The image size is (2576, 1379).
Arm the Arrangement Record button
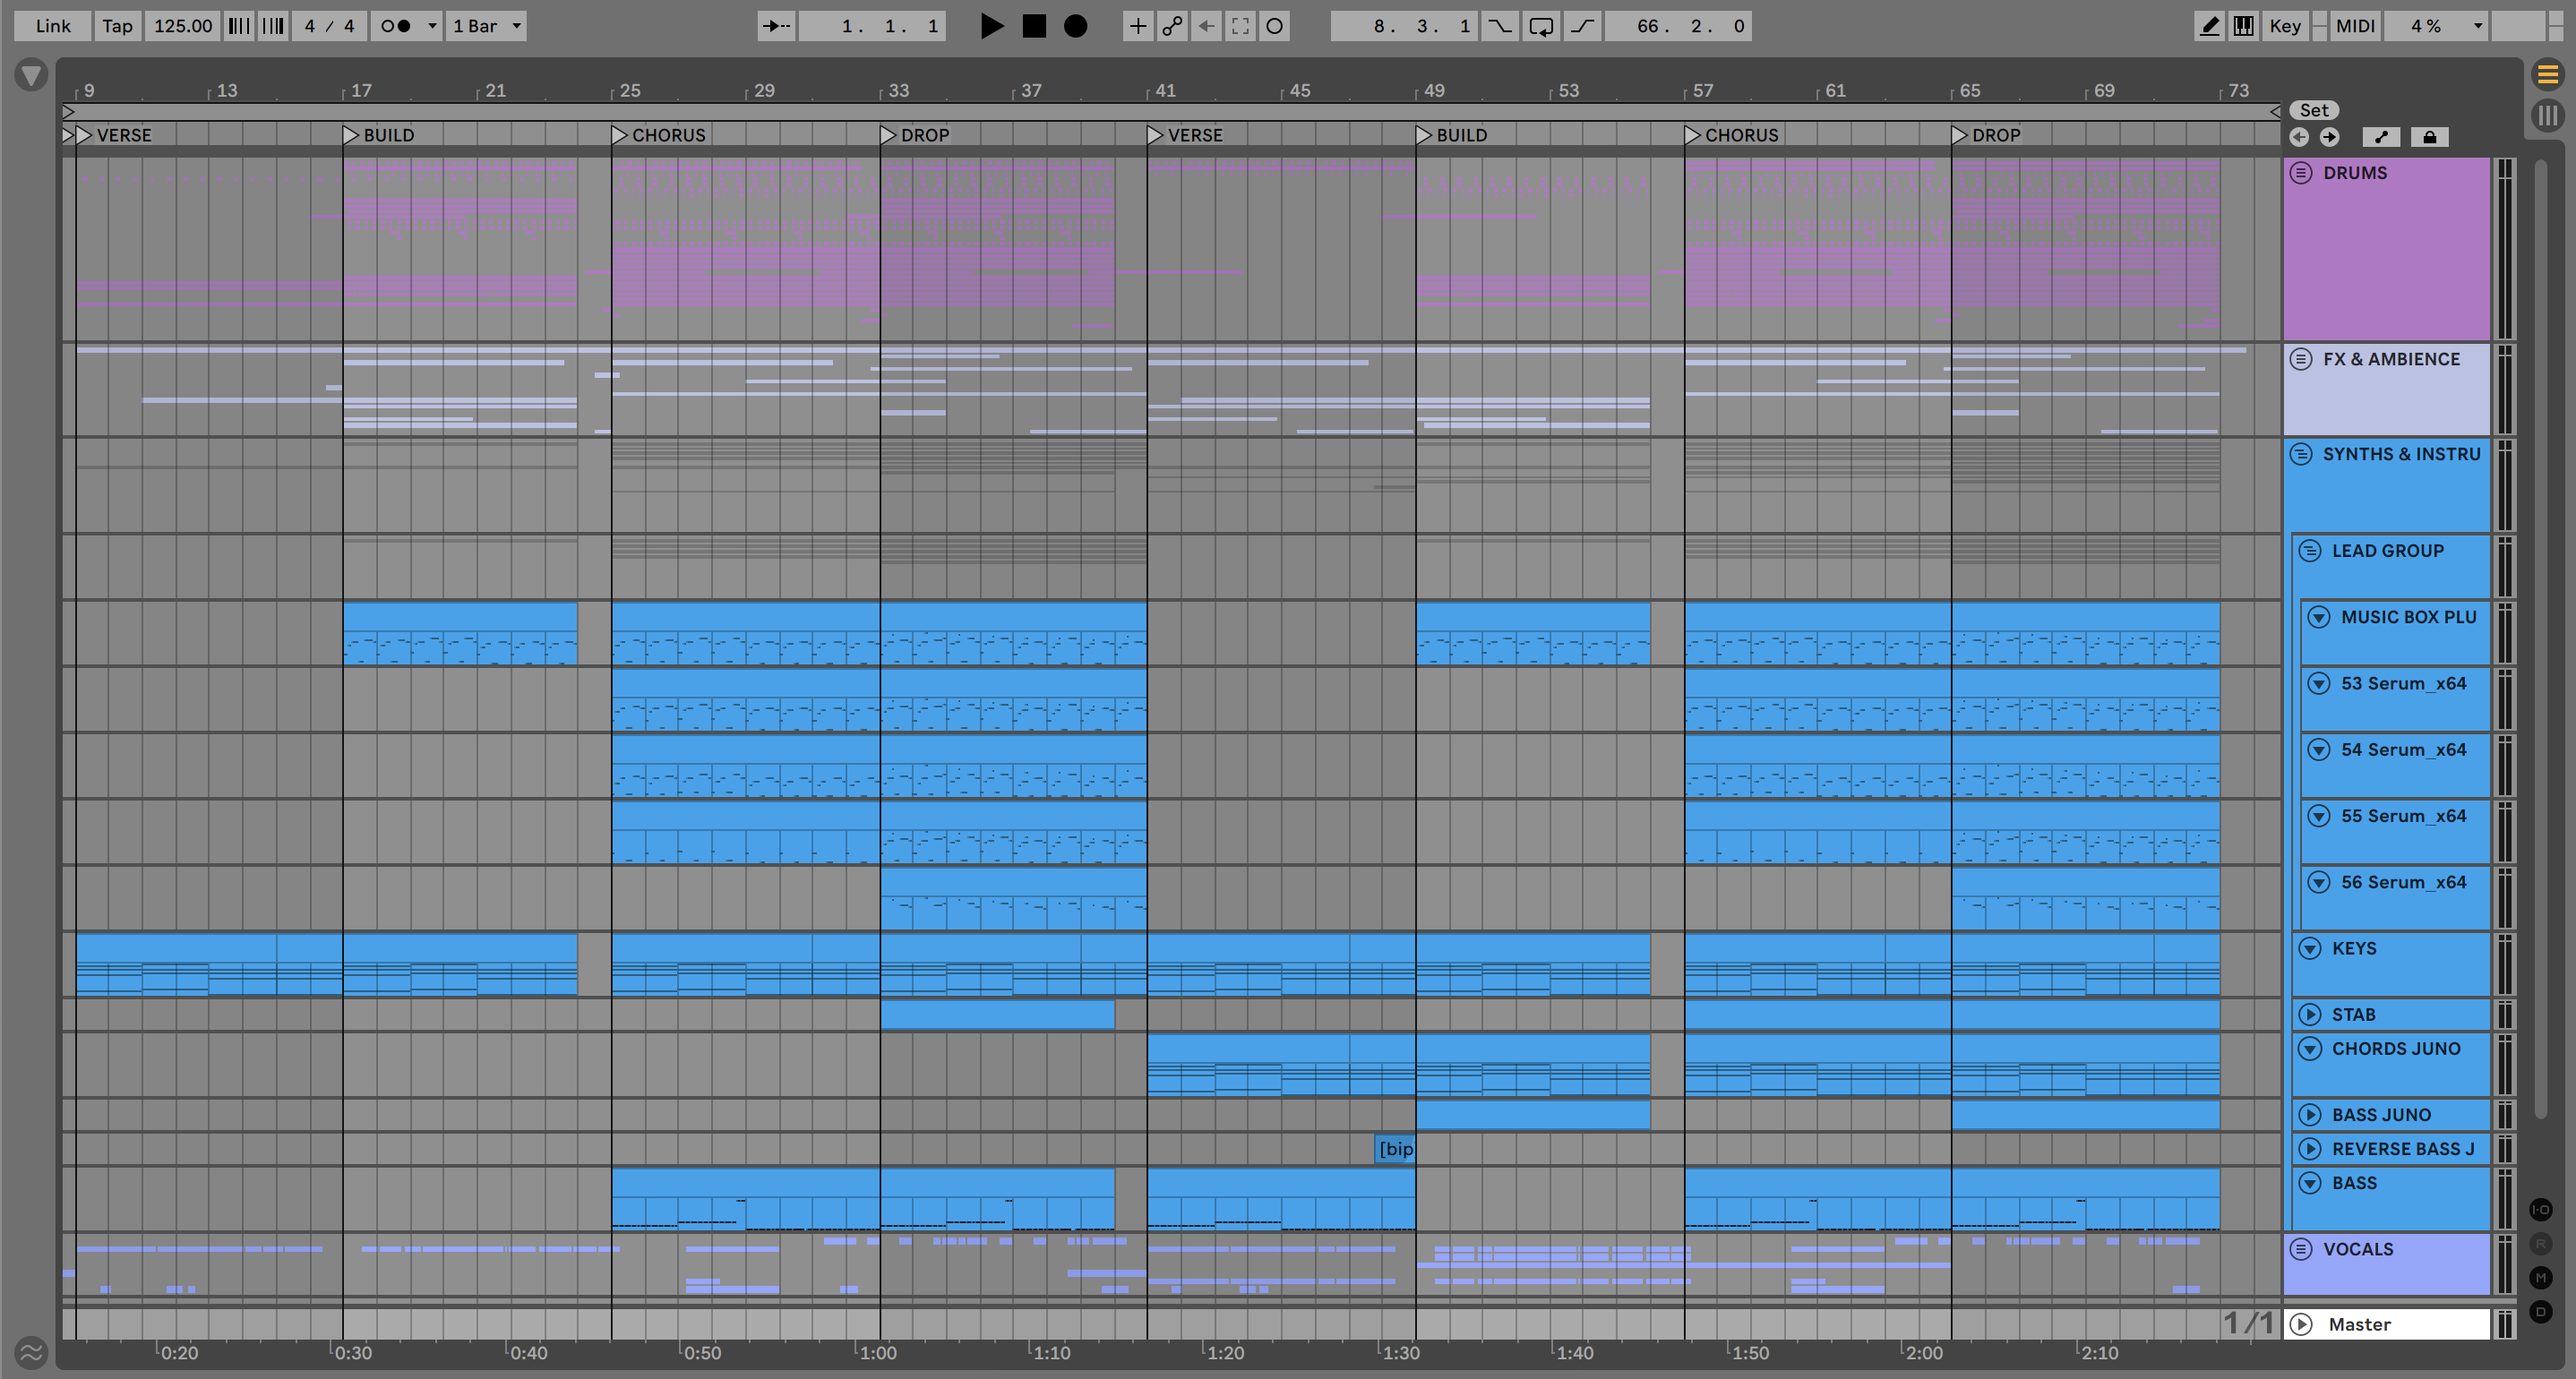[1075, 26]
